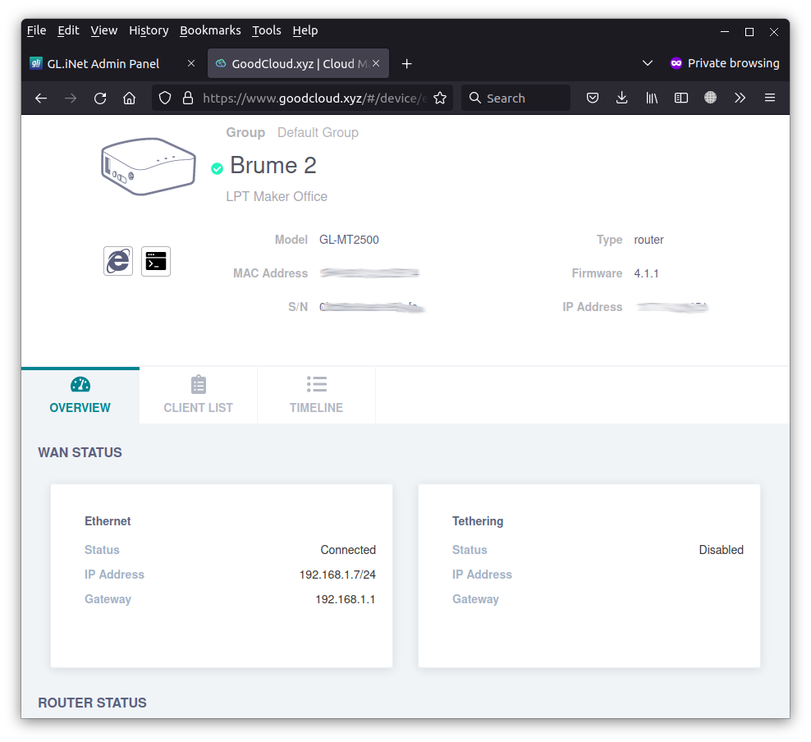Save page to Pocket
This screenshot has height=742, width=811.
(593, 98)
